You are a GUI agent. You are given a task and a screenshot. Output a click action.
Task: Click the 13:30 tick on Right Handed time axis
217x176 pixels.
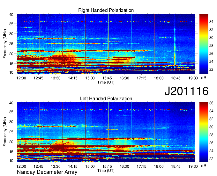[x=56, y=78]
